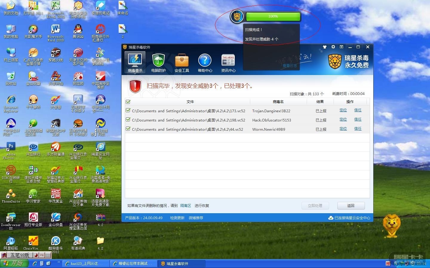Open the 开始 Start menu

(x=14, y=264)
